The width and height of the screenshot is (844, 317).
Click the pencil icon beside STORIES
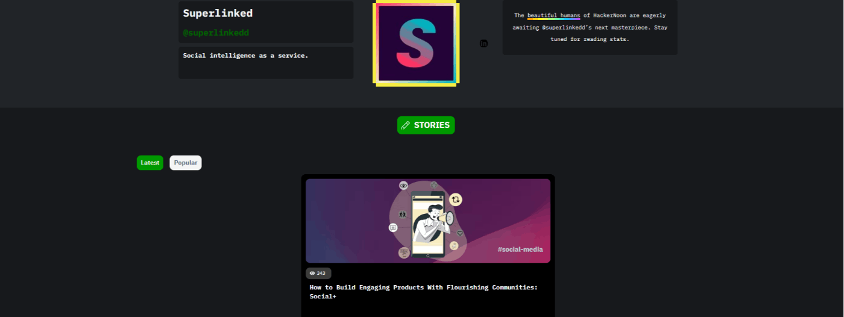coord(405,125)
